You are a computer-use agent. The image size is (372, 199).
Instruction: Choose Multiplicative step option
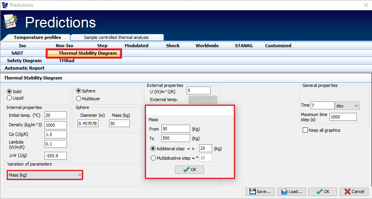(154, 158)
